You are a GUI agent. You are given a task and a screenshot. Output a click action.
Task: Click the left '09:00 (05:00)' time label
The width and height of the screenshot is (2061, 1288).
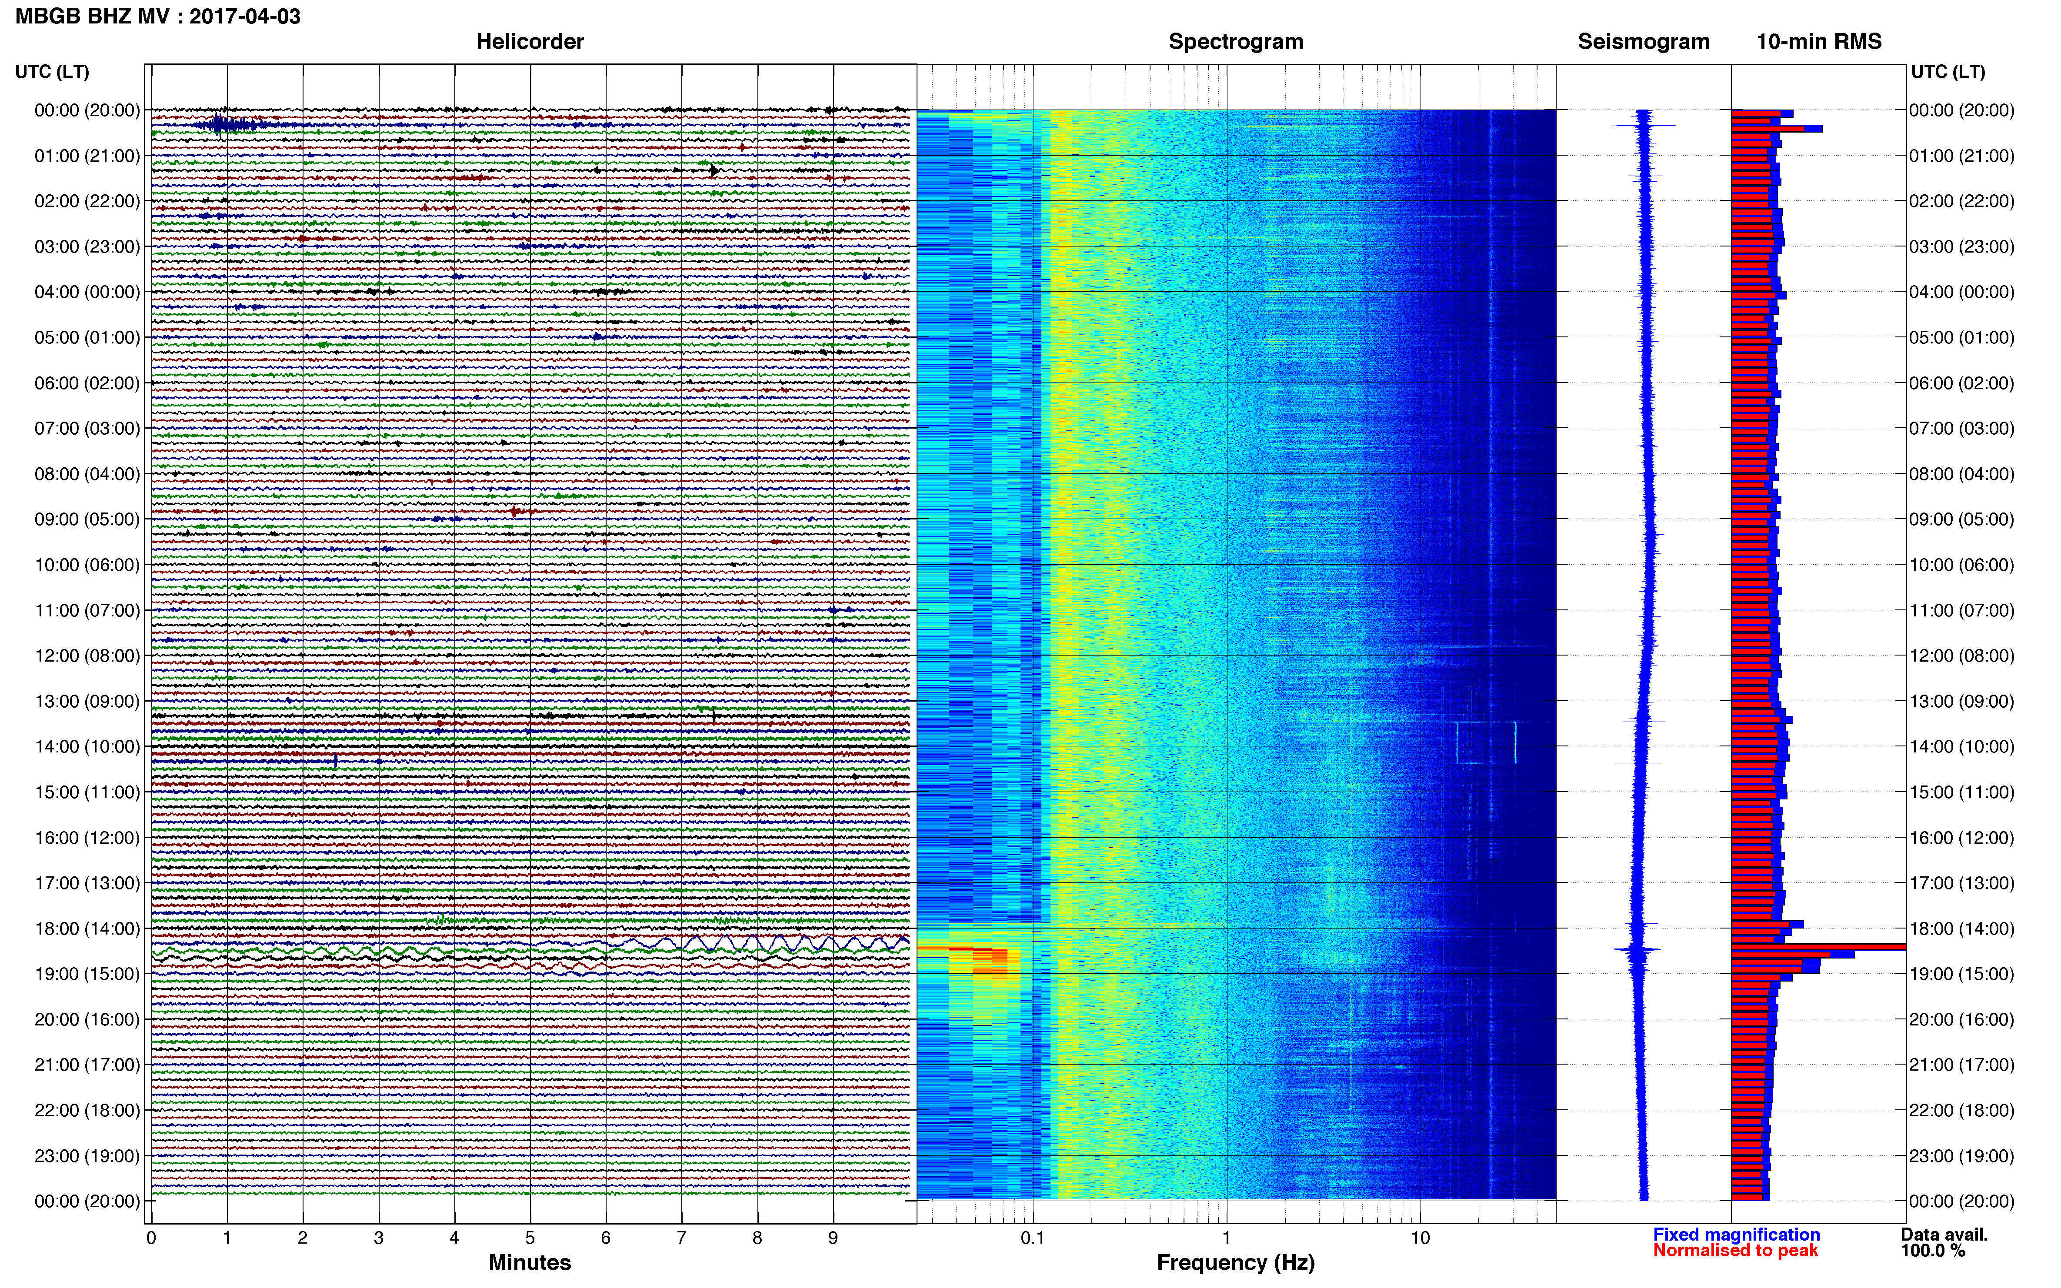point(87,519)
